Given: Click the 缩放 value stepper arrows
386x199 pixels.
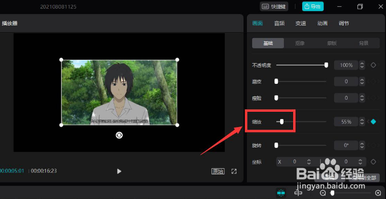Looking at the screenshot, I should coord(362,121).
